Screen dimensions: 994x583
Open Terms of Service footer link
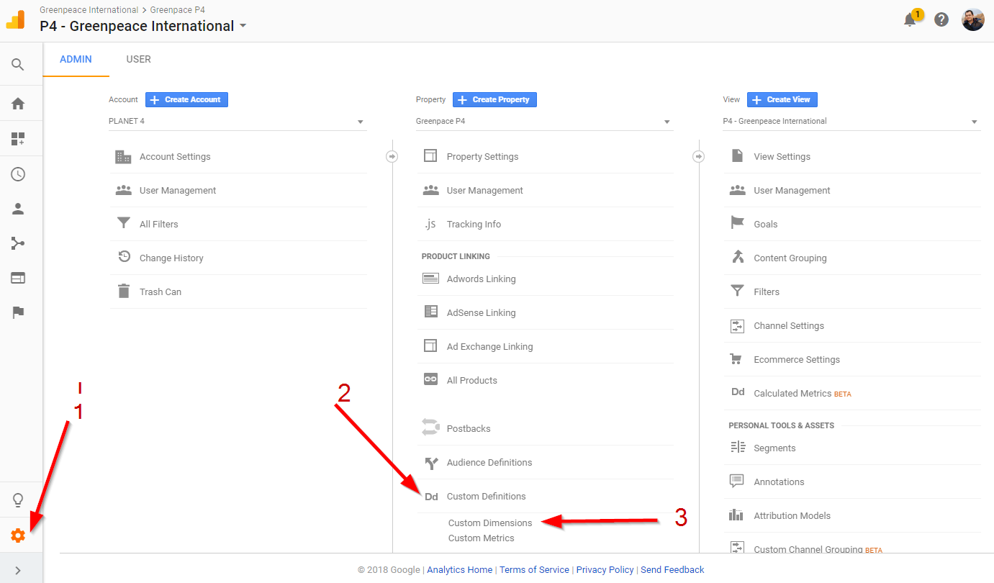534,569
